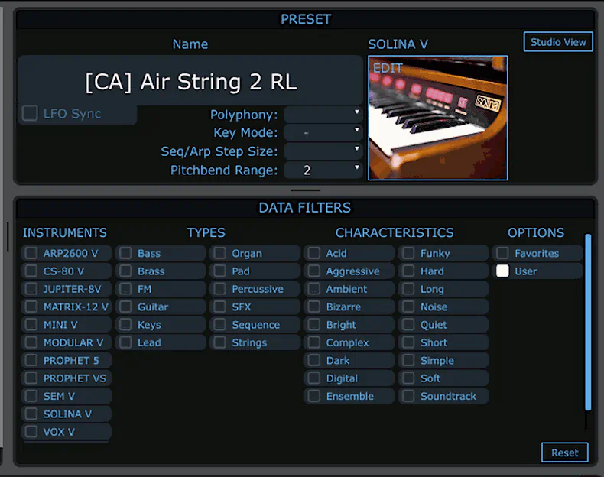This screenshot has height=477, width=604.
Task: Open Studio View
Action: [x=558, y=41]
